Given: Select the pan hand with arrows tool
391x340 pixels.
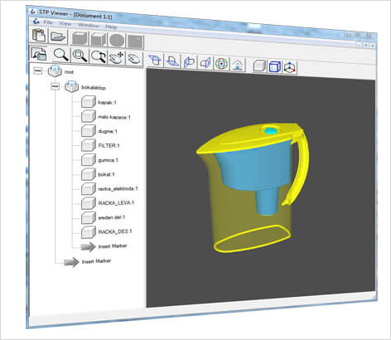Looking at the screenshot, I should (x=117, y=57).
